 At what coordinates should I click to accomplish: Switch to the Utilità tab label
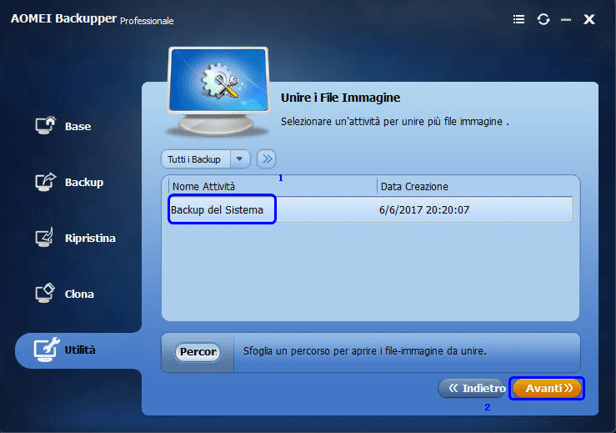(80, 350)
